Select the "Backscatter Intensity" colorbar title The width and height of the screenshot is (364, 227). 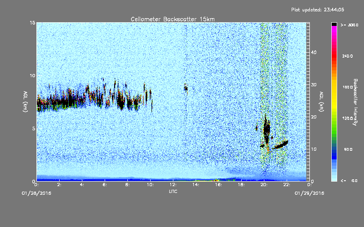[x=355, y=102]
